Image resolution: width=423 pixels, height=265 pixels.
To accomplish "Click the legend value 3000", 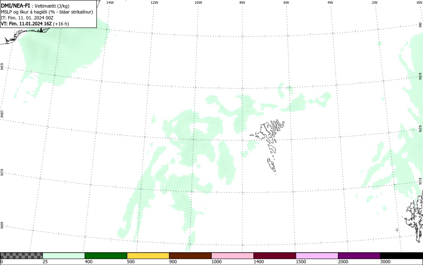I will [x=385, y=262].
